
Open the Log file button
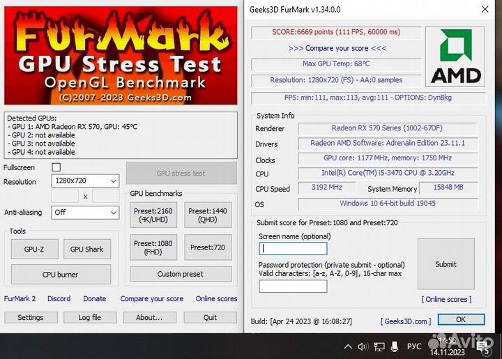pos(90,317)
